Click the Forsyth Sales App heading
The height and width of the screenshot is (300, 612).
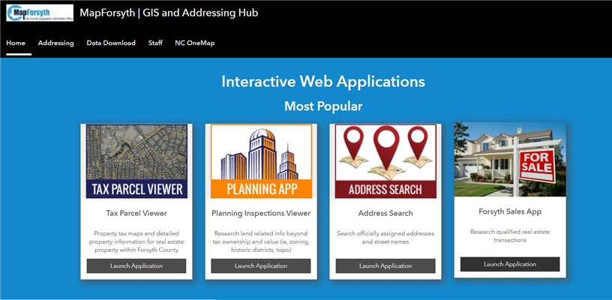[x=510, y=211]
